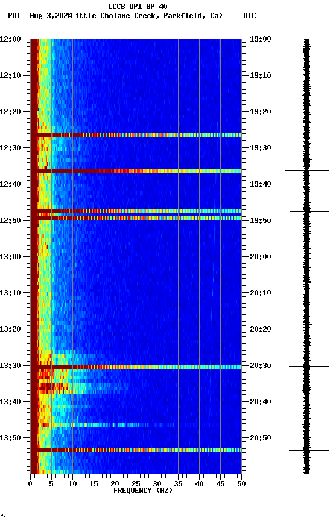This screenshot has width=333, height=522.
Task: Click the 'UTC' timezone label
Action: click(x=250, y=16)
